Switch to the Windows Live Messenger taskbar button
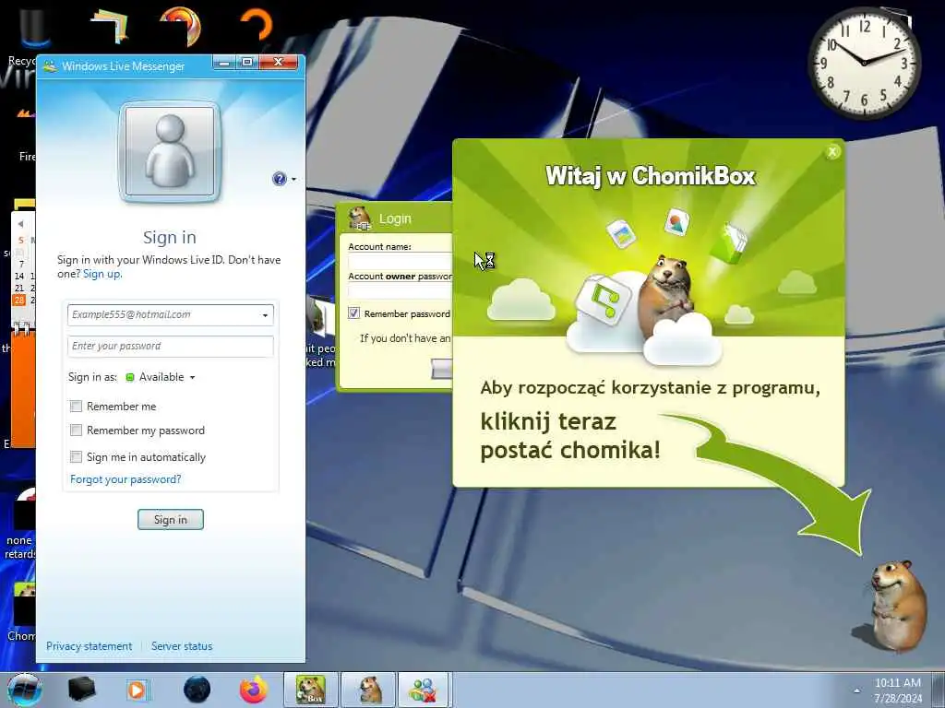This screenshot has width=945, height=708. 424,690
